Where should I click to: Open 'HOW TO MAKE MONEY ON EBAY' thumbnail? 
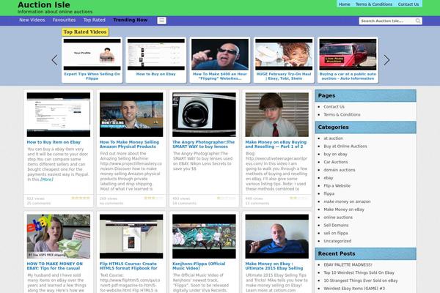point(59,237)
